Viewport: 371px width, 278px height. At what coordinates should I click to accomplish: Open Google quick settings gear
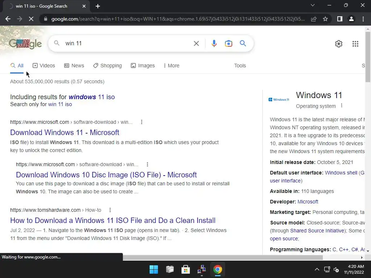pos(339,44)
